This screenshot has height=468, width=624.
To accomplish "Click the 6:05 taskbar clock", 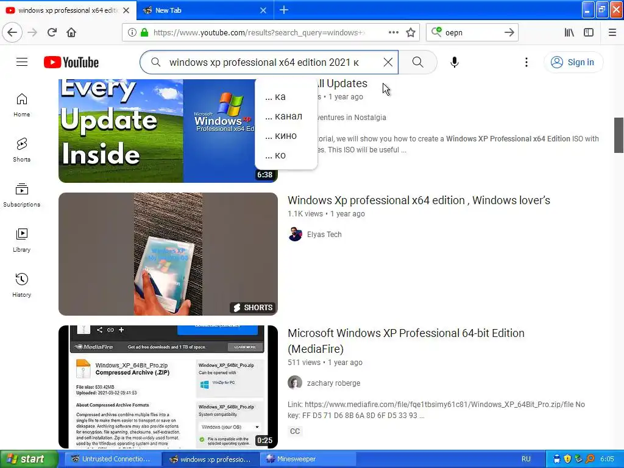I will [x=607, y=459].
